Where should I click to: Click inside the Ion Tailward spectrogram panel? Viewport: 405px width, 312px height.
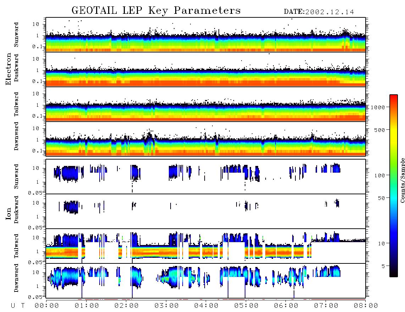pos(206,246)
